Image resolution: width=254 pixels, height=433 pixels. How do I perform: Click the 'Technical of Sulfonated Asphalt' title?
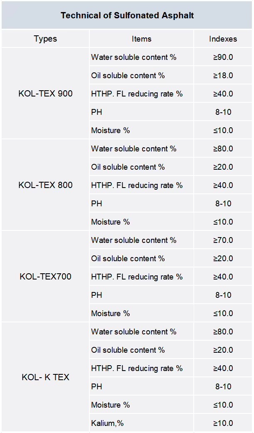click(x=127, y=15)
